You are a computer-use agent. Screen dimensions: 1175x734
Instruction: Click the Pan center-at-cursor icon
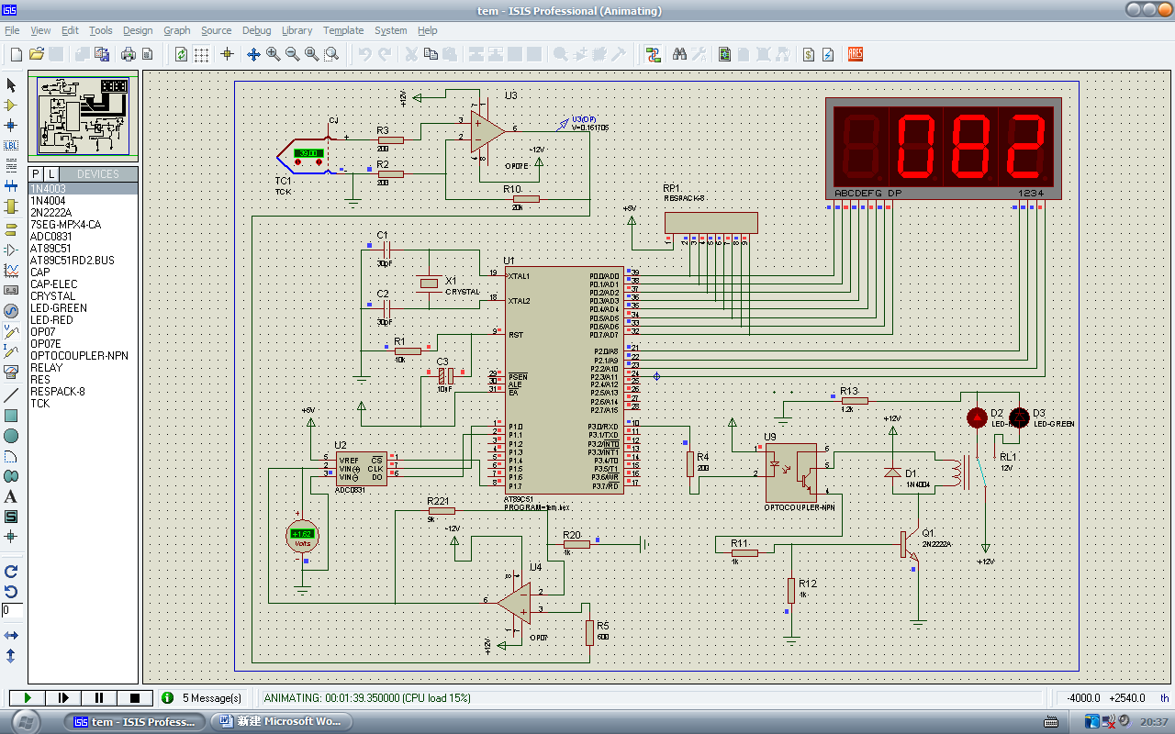click(254, 54)
